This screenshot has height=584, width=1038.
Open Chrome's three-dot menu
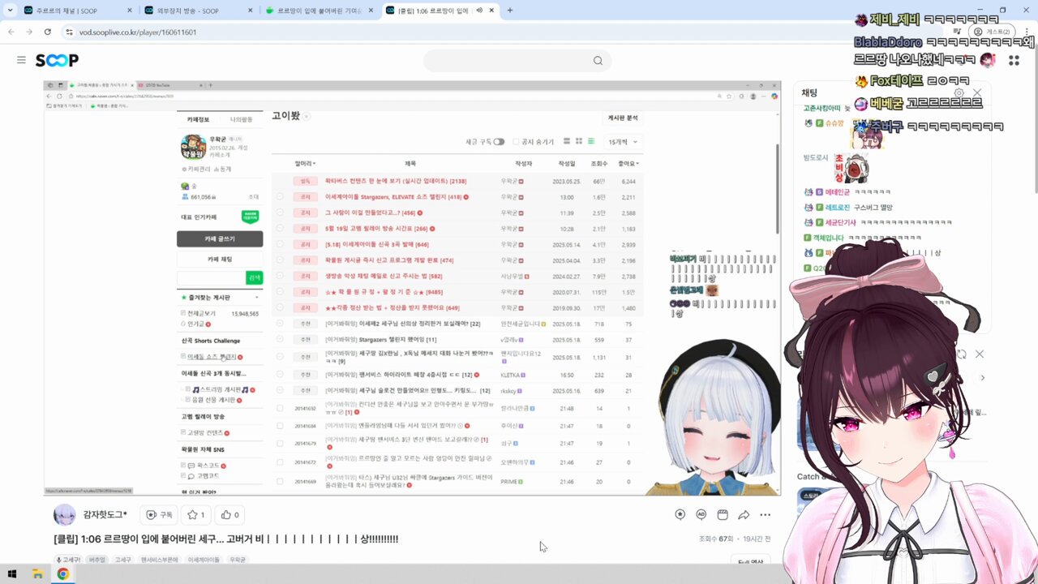pyautogui.click(x=1027, y=32)
